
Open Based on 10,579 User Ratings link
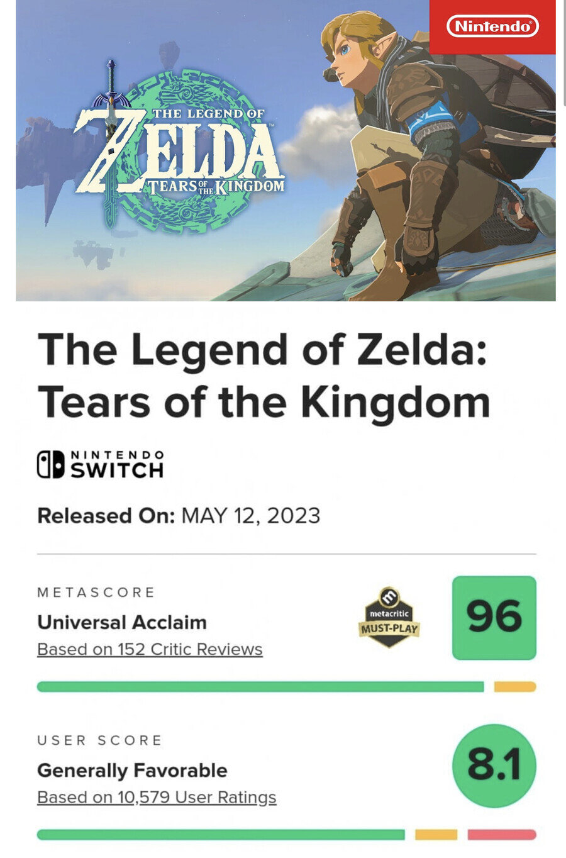pos(157,797)
